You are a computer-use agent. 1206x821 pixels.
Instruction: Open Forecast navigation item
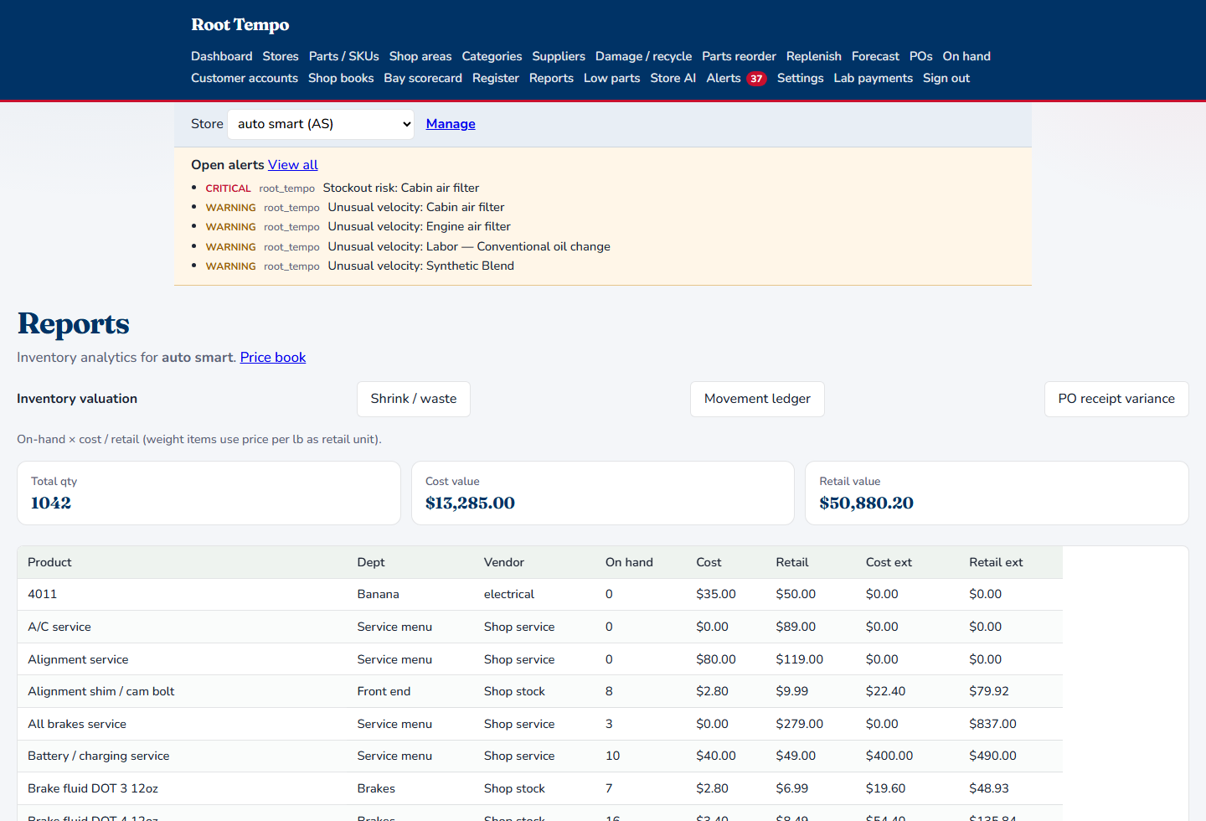click(x=875, y=56)
